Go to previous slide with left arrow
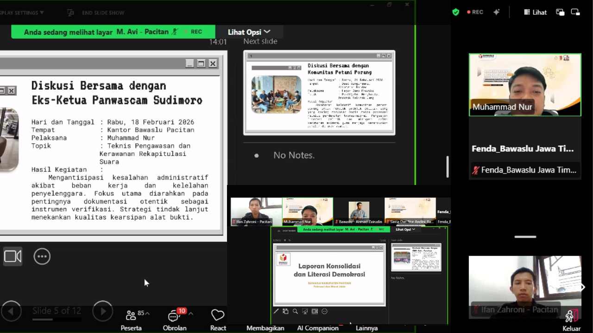 pos(11,311)
